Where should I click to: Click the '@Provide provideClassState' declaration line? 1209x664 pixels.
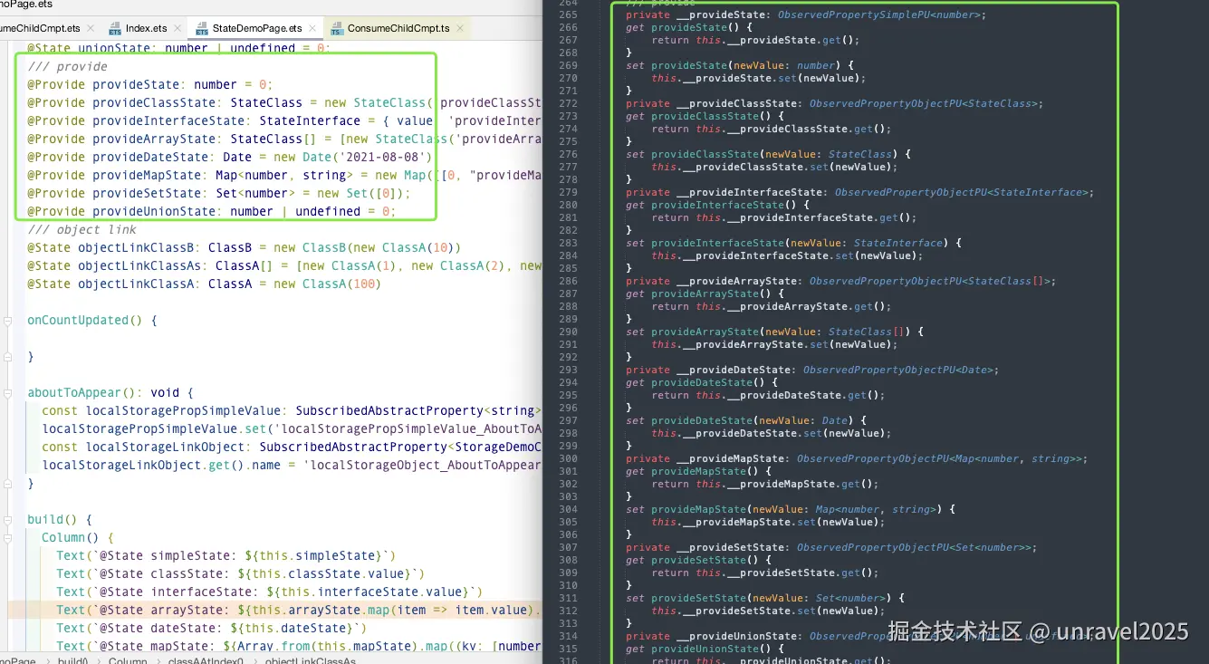pyautogui.click(x=284, y=102)
